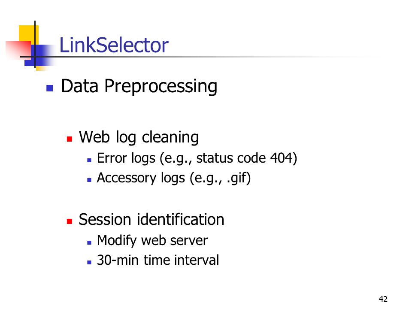
Task: Select the Accessory logs .gif line
Action: [x=174, y=178]
